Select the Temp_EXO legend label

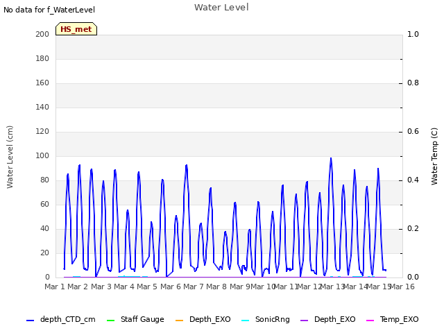click(x=400, y=319)
